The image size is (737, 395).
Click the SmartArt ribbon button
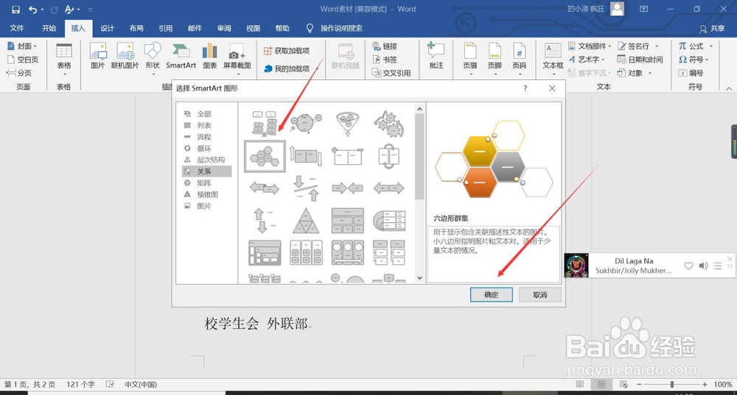(x=181, y=56)
